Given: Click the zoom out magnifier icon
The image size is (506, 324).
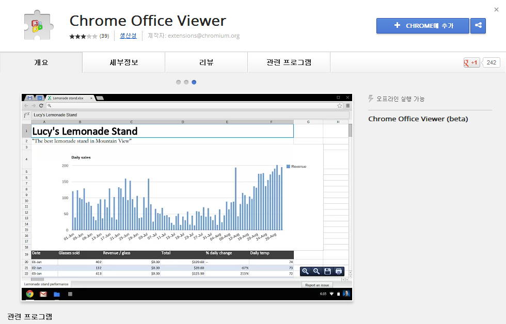Looking at the screenshot, I should click(317, 271).
